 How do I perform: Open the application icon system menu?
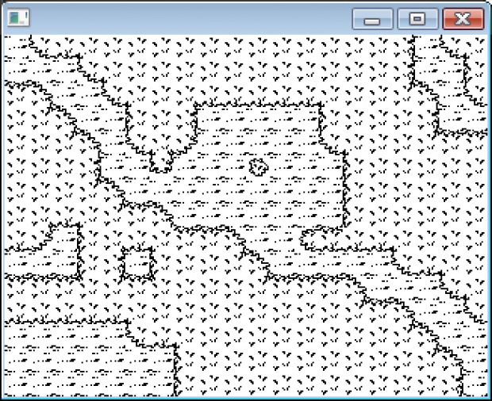(x=18, y=18)
